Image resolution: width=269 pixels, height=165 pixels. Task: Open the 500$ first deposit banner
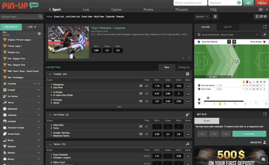[231, 157]
